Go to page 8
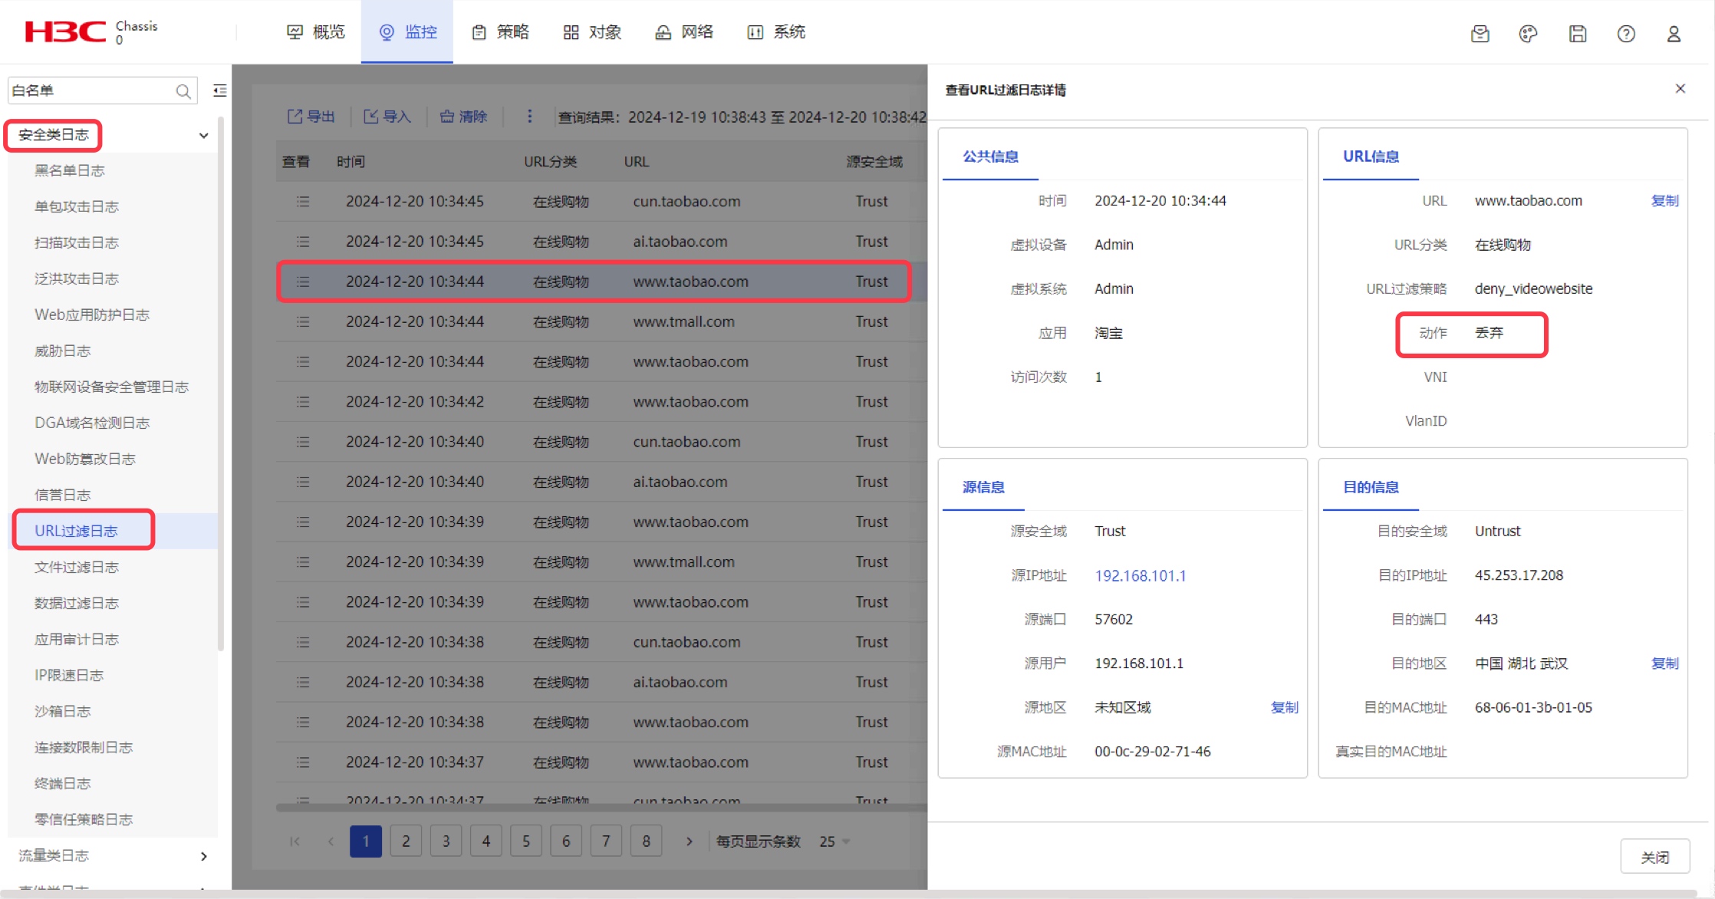 [646, 841]
